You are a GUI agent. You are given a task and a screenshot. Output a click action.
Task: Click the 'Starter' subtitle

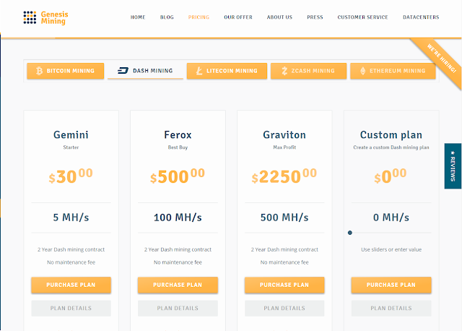click(71, 147)
